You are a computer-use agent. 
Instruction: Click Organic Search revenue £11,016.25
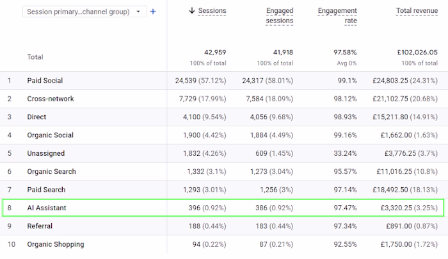[394, 172]
